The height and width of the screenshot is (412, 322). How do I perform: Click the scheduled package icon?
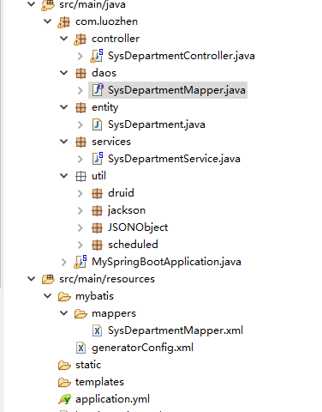pyautogui.click(x=97, y=245)
